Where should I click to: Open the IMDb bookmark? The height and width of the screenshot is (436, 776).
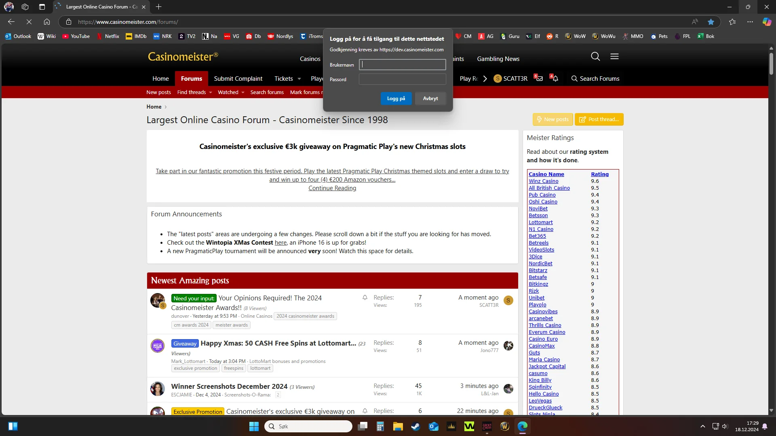point(136,36)
